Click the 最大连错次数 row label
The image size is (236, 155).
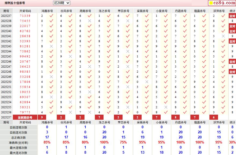click(19, 148)
